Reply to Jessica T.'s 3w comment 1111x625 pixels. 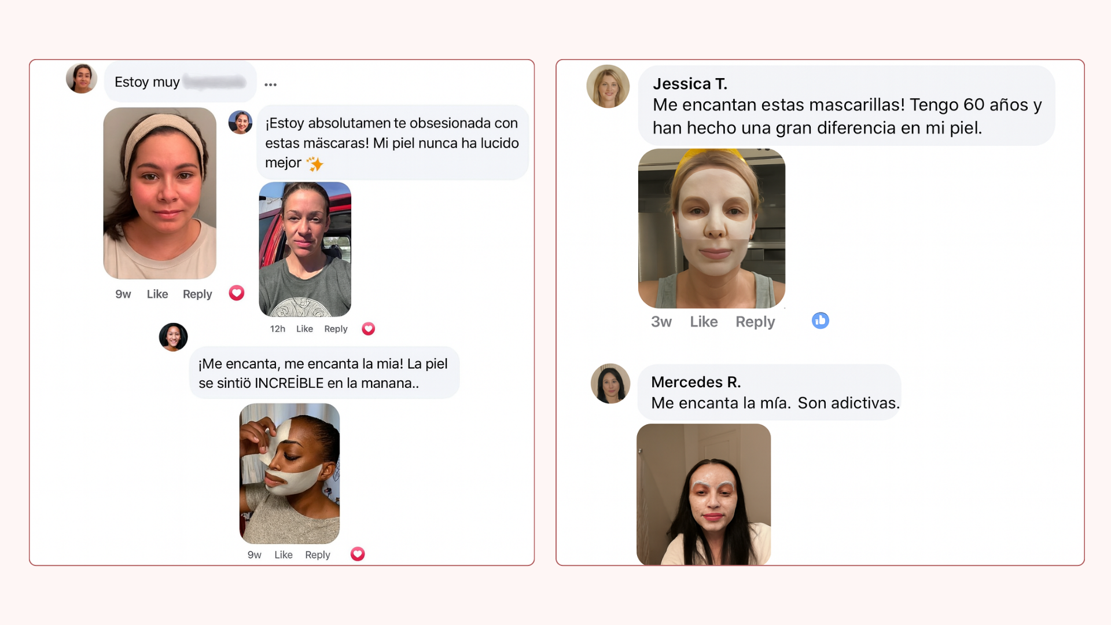click(755, 322)
